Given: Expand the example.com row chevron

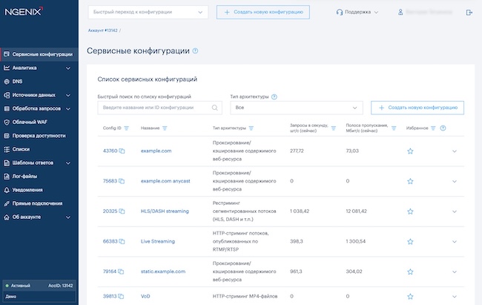Looking at the screenshot, I should (455, 151).
